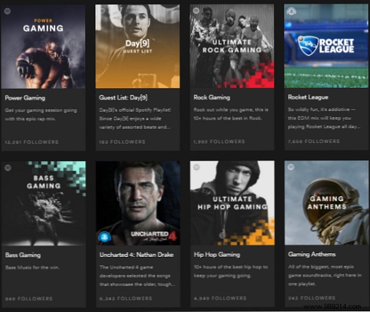
Task: Open the Day[9] Guest List cover image
Action: point(137,46)
